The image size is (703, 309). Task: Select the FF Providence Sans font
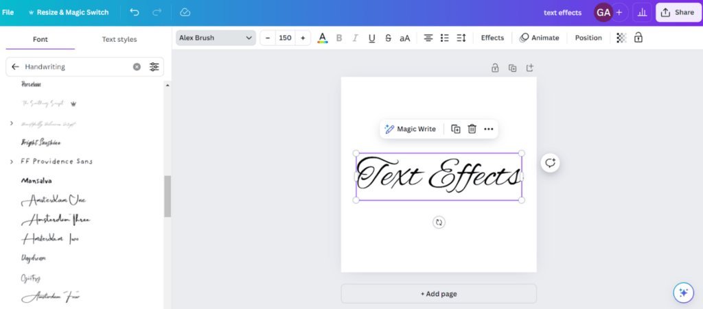pyautogui.click(x=57, y=162)
